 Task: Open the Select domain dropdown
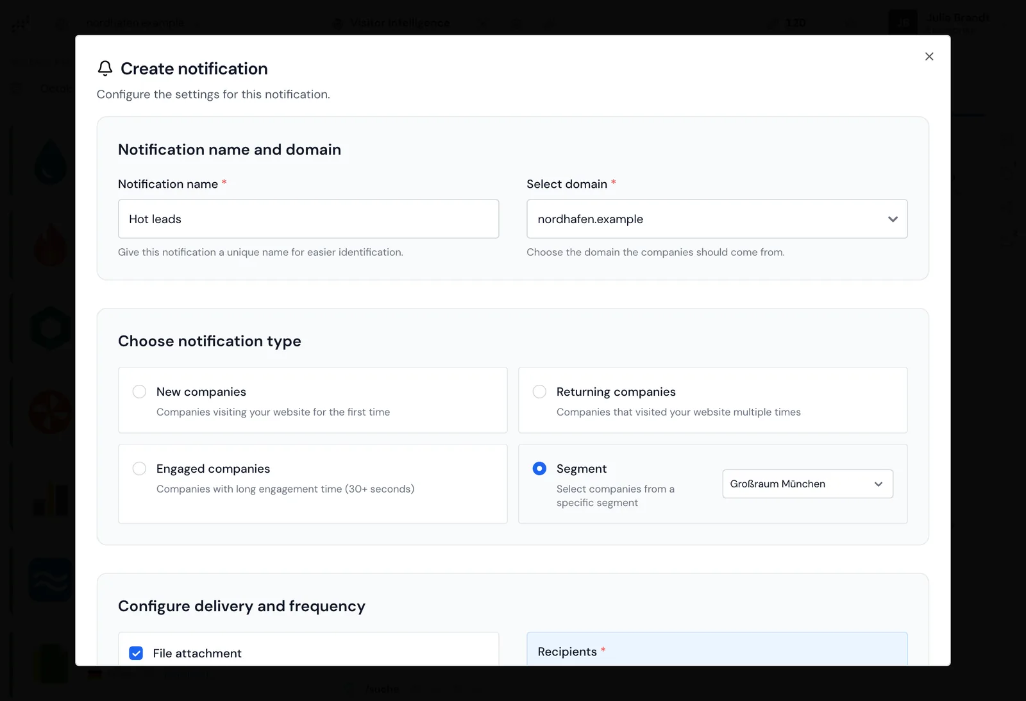coord(717,219)
